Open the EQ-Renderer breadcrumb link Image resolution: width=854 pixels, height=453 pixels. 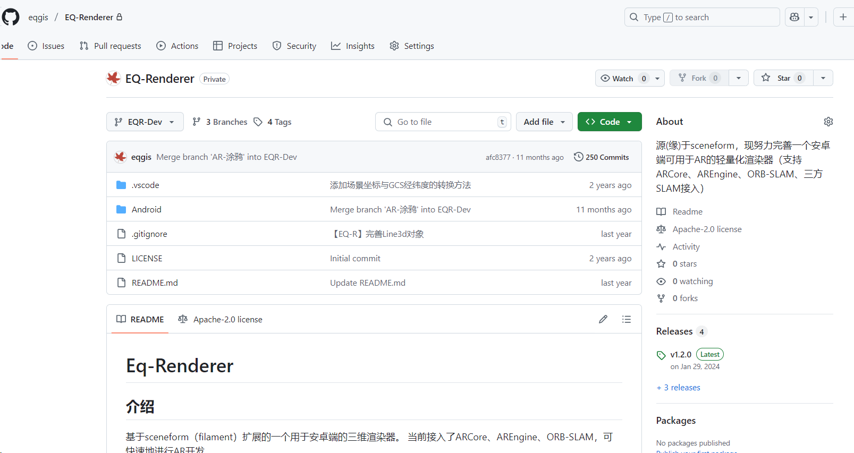click(89, 17)
